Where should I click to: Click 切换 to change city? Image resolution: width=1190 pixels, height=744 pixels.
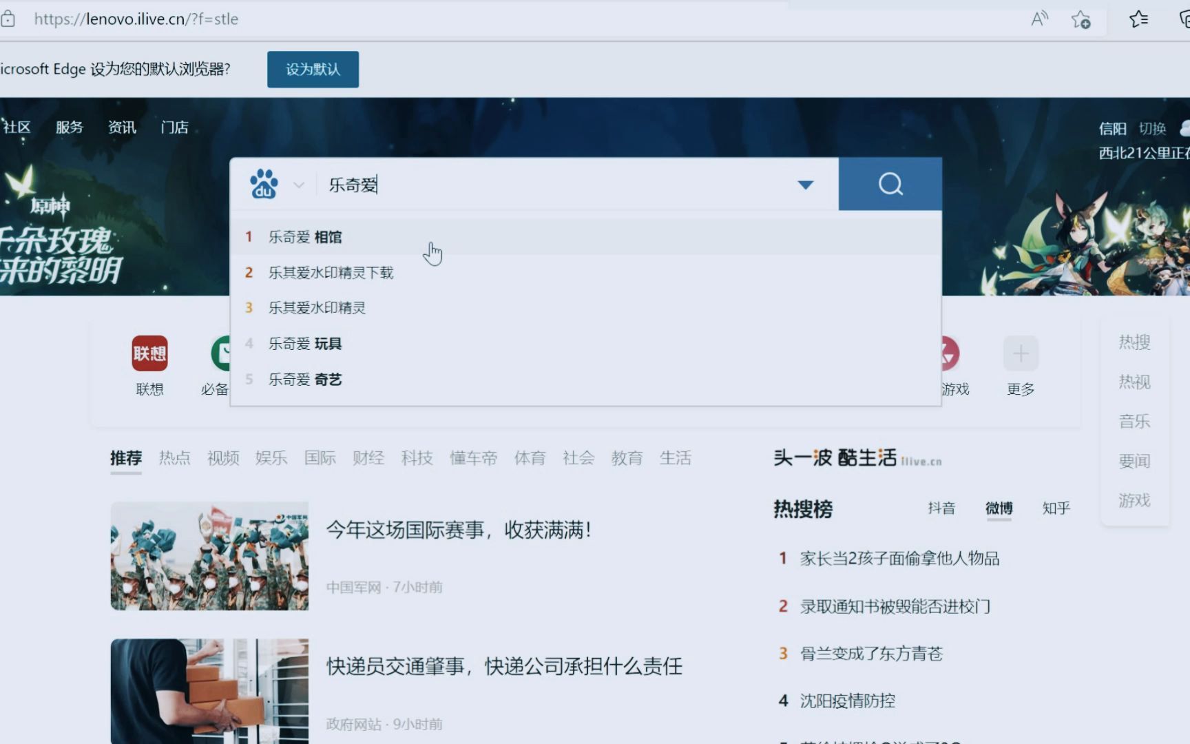(x=1152, y=129)
